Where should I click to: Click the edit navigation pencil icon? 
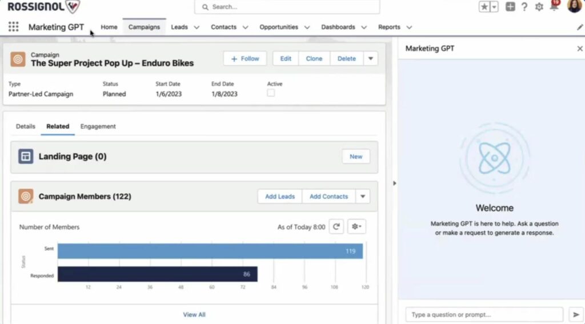579,27
